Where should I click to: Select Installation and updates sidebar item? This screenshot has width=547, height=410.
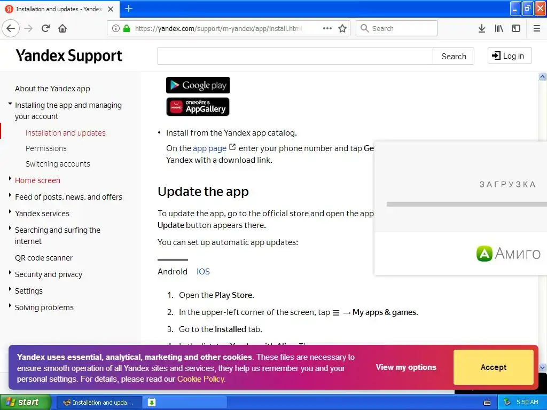click(x=65, y=133)
